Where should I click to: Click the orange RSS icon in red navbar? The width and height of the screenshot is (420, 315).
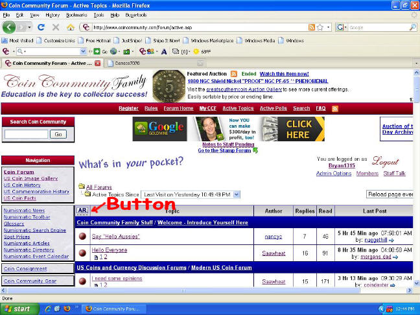pos(335,108)
